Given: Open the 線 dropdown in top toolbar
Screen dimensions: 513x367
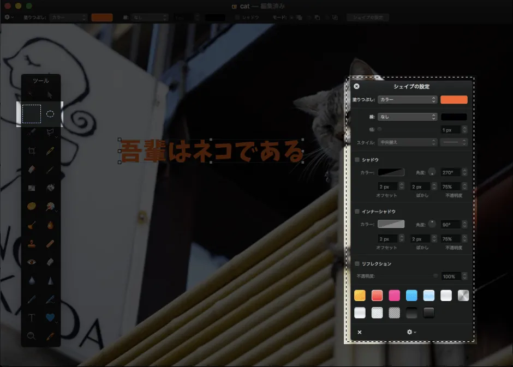Looking at the screenshot, I should click(x=150, y=17).
